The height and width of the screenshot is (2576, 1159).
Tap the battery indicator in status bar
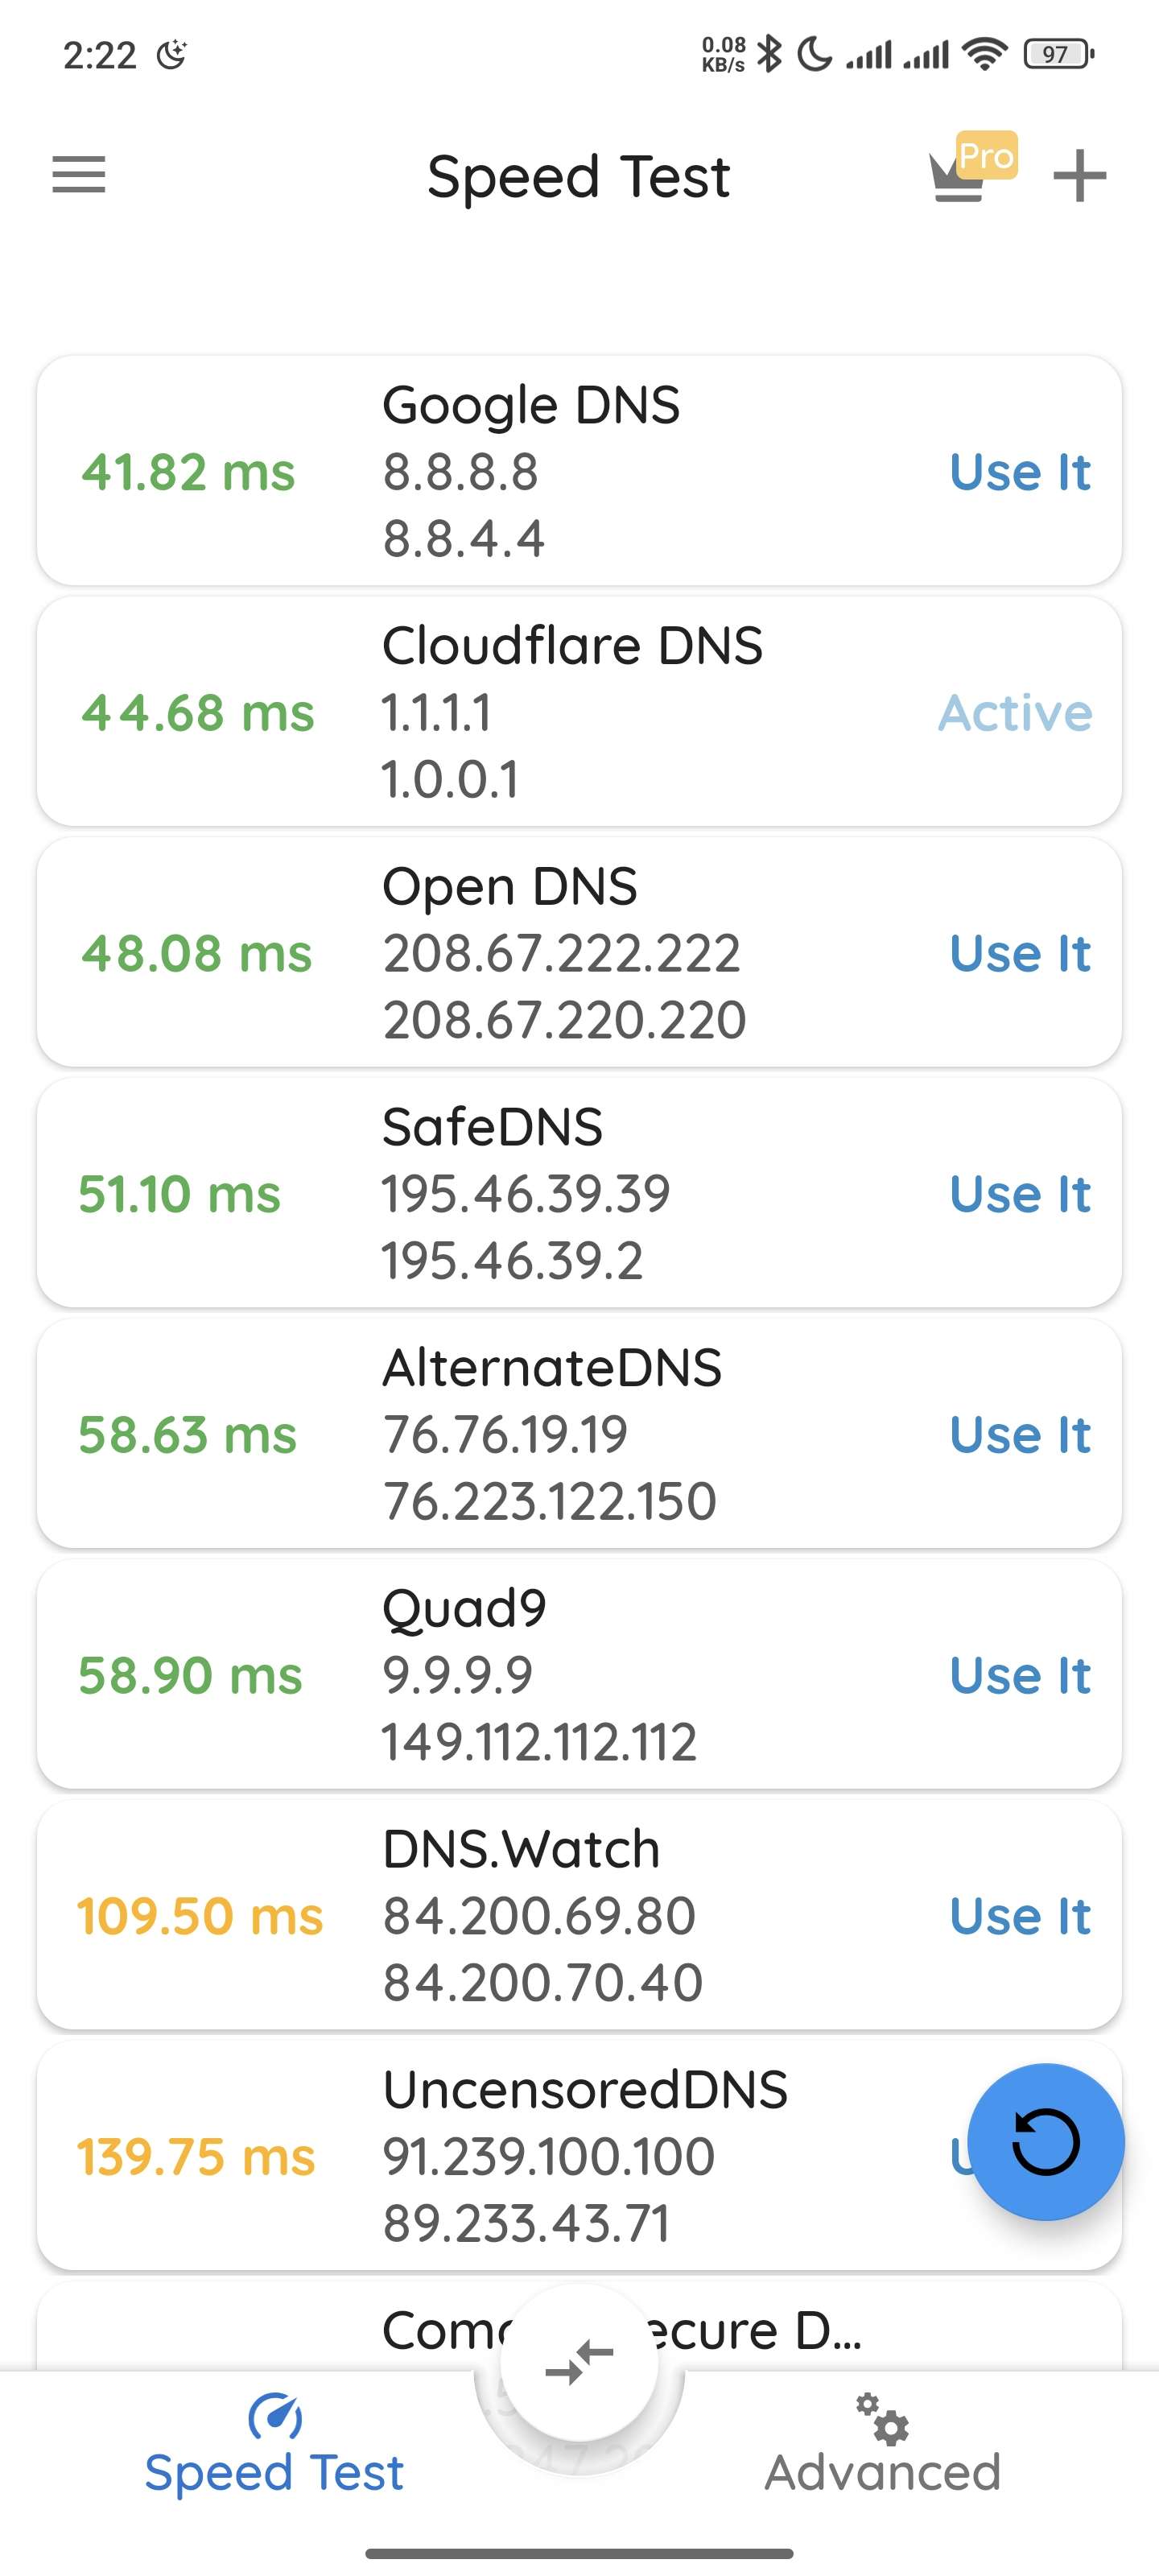(x=1058, y=54)
